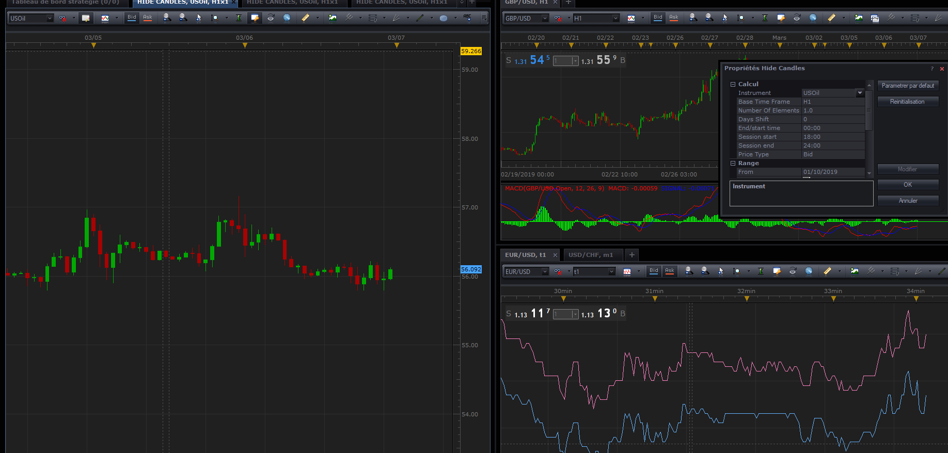Click the zoom-in magnifier on USOil chart toolbar
Screen dimensions: 948x453
(x=167, y=18)
